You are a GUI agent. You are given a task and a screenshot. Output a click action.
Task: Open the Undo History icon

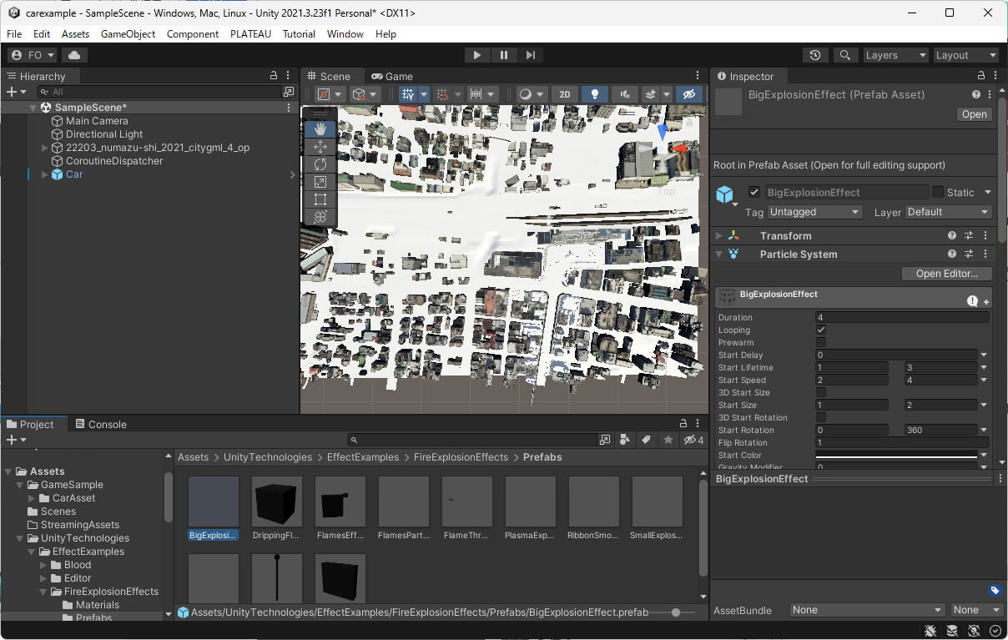click(x=815, y=55)
